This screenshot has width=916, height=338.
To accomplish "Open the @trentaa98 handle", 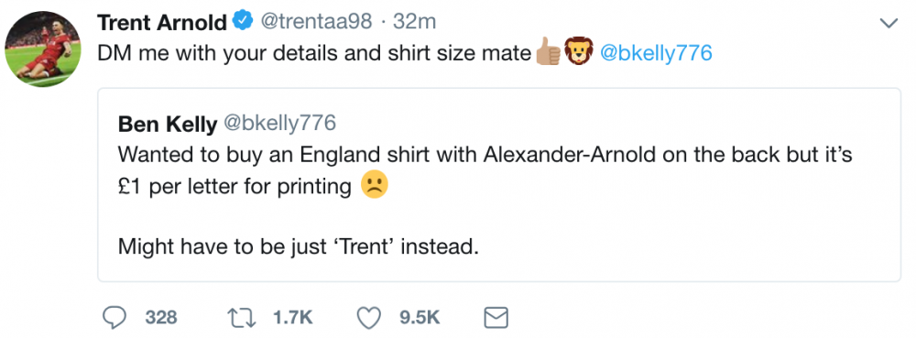I will (315, 22).
